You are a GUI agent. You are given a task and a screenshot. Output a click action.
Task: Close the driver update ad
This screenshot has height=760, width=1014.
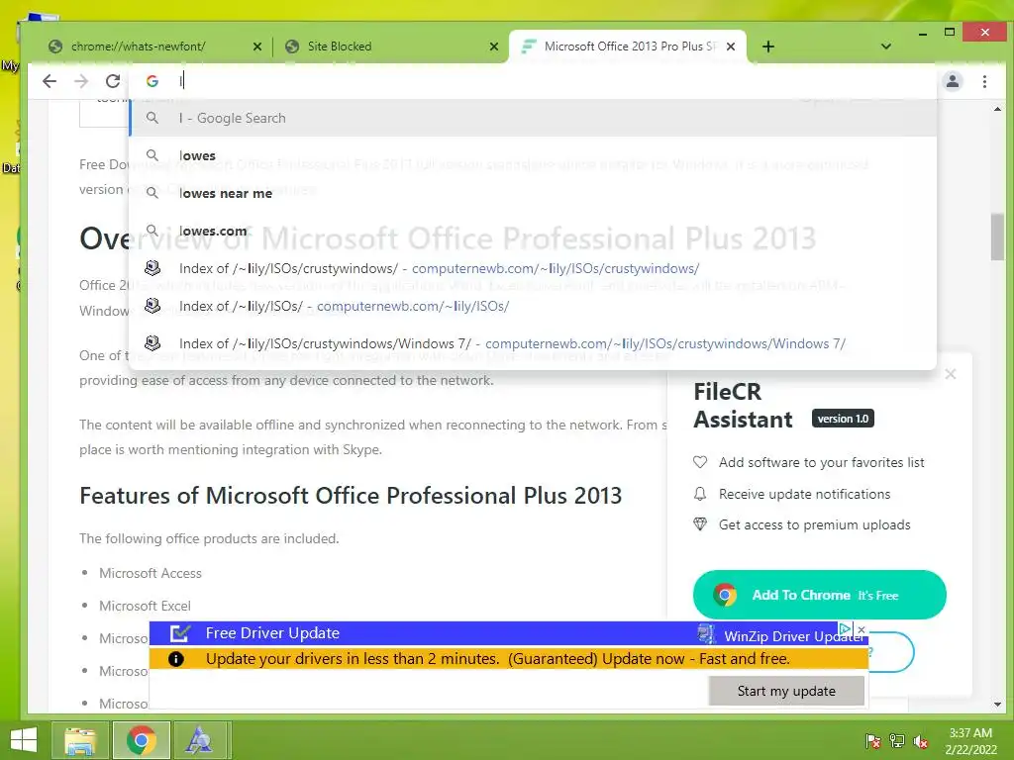(x=862, y=628)
